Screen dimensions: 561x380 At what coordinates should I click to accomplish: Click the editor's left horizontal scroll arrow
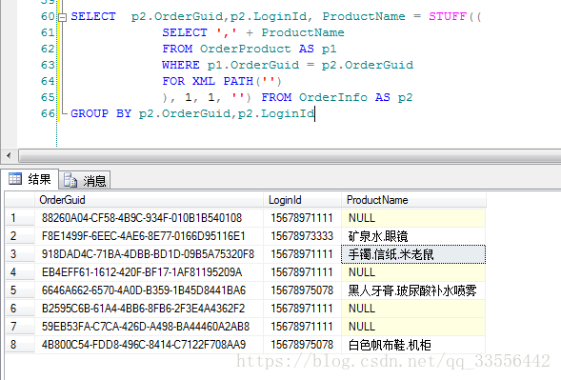(9, 155)
